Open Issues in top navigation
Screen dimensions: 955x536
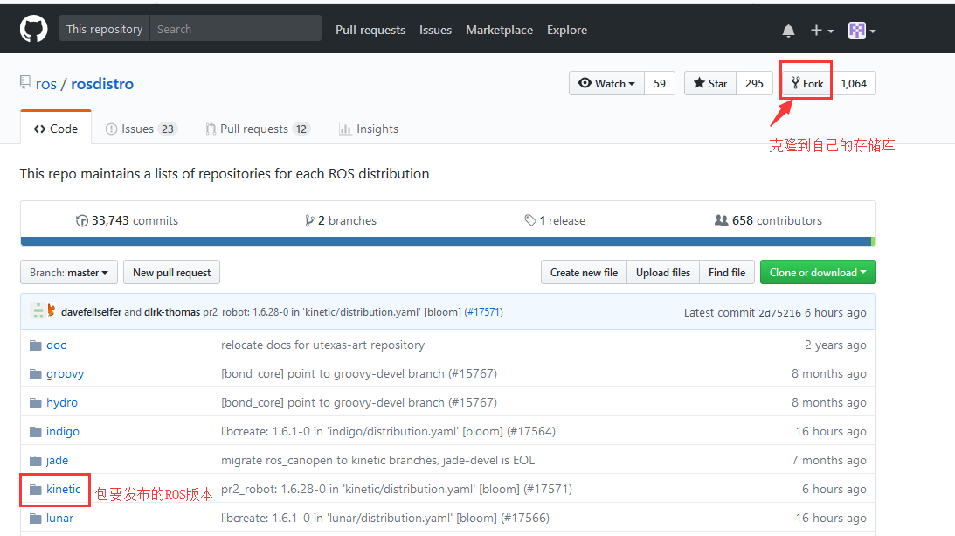click(435, 30)
